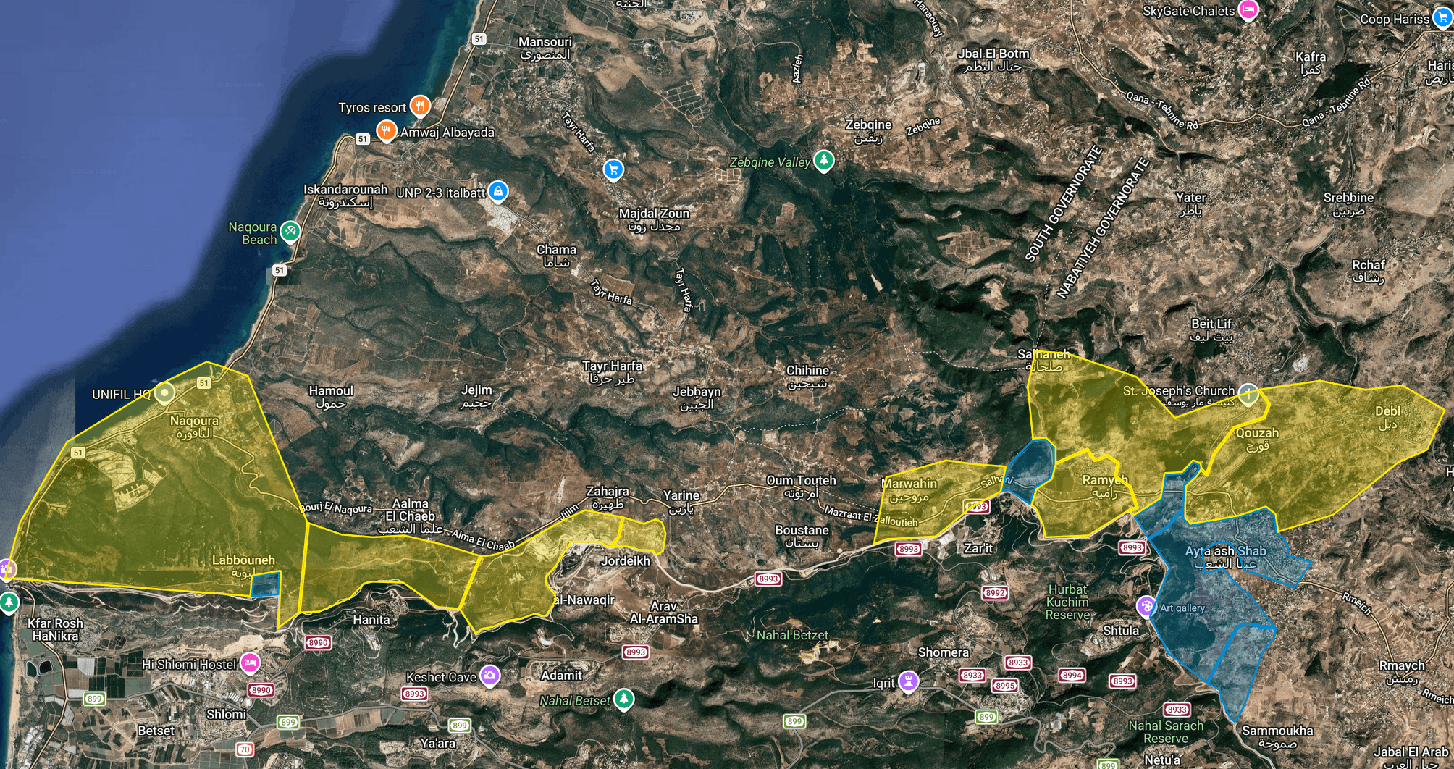Select the route 70 road shield
This screenshot has width=1454, height=769.
pos(245,749)
